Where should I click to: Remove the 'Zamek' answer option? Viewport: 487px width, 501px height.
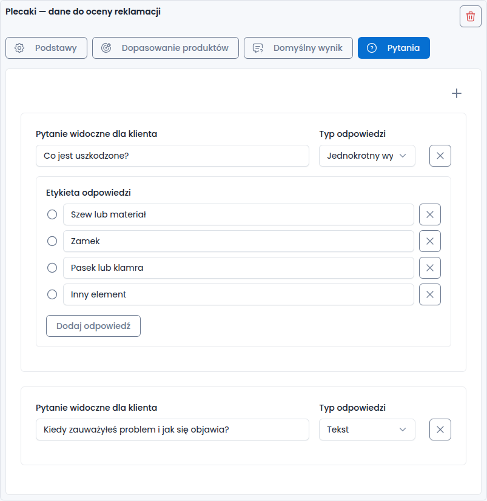click(x=430, y=241)
